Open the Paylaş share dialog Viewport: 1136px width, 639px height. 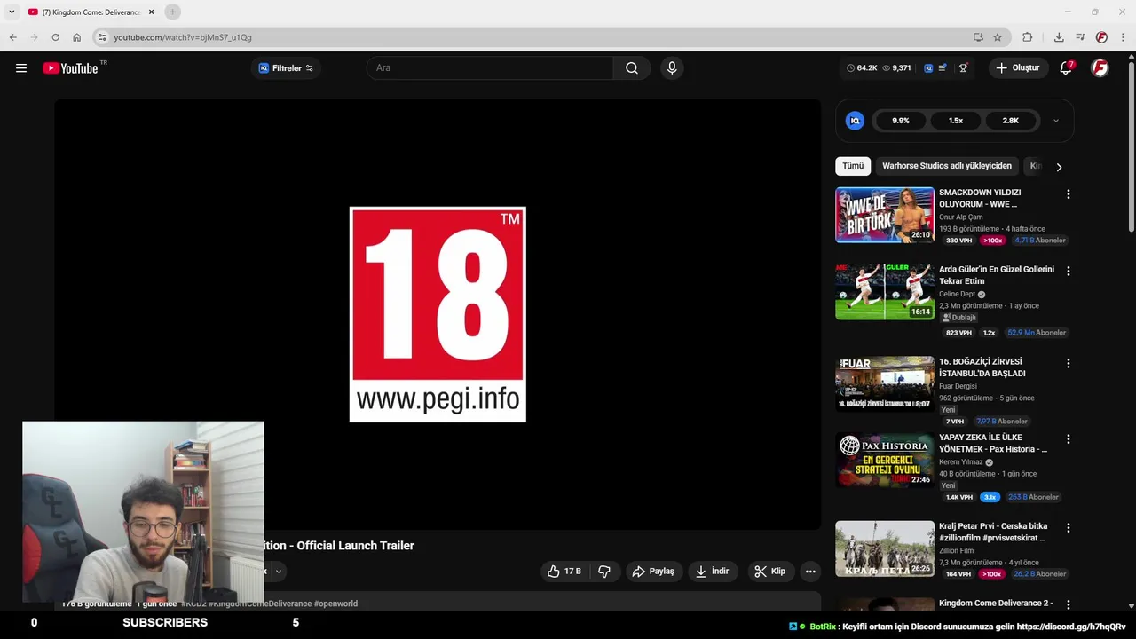pos(652,572)
